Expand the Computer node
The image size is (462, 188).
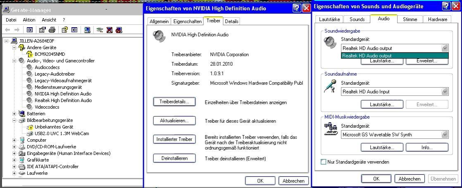pos(14,140)
